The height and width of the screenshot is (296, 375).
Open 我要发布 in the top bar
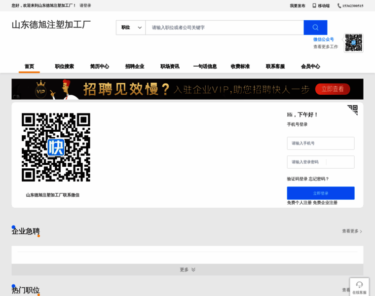click(x=297, y=6)
